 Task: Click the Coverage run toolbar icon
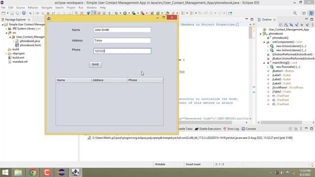133,13
